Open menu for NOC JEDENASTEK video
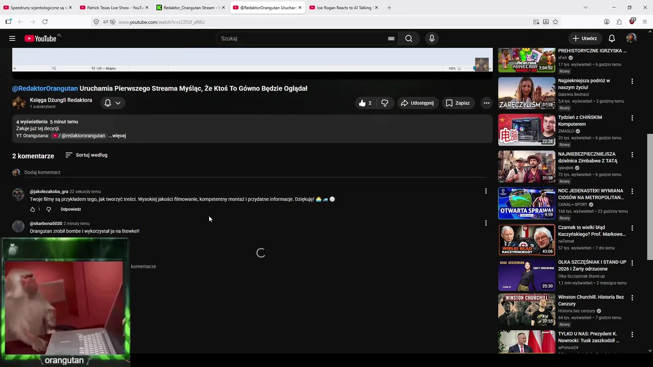Screen dimensions: 653x367 coord(632,191)
